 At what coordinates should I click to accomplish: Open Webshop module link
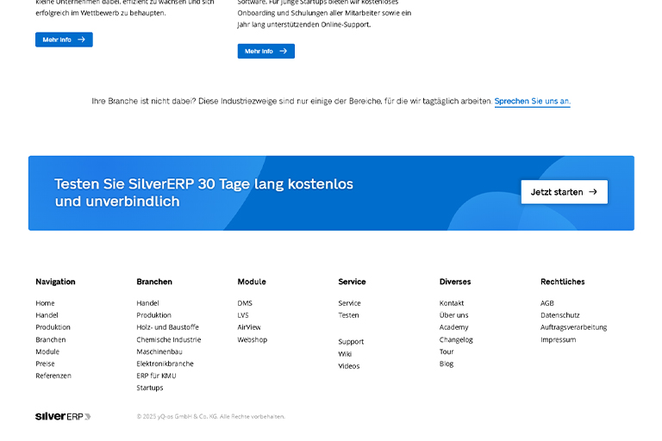point(253,339)
